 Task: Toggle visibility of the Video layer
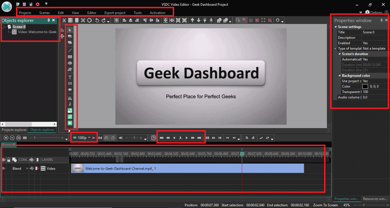pyautogui.click(x=3, y=168)
